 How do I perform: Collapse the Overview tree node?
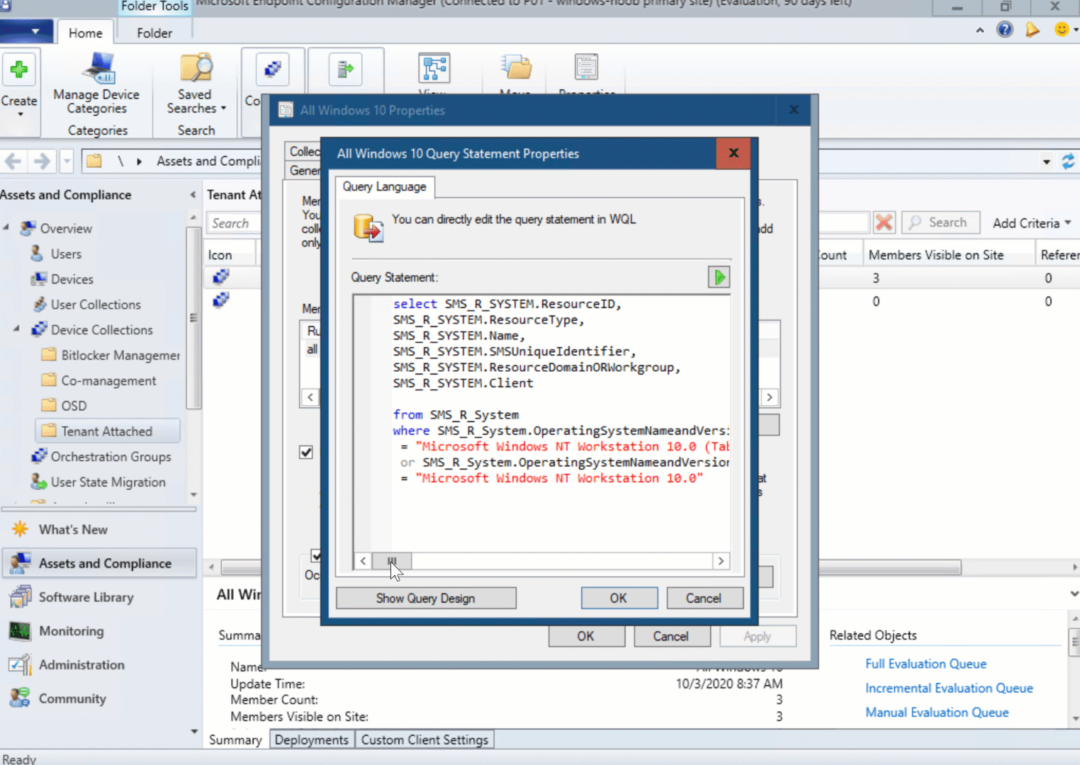tap(6, 227)
